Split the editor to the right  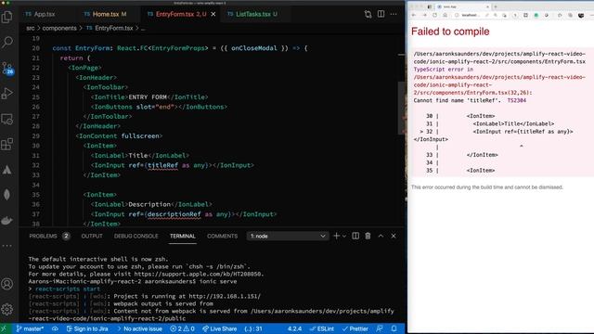(381, 15)
